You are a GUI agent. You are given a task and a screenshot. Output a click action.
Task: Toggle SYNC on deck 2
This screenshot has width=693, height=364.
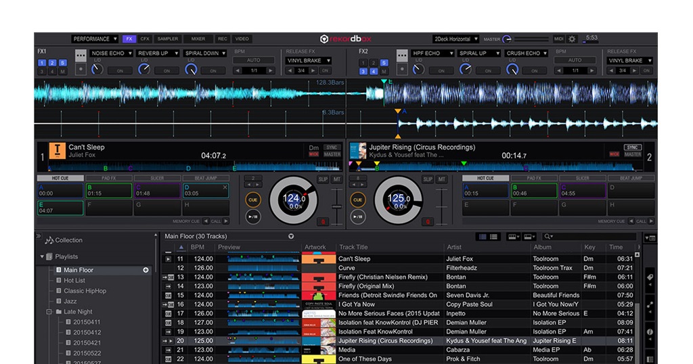633,147
